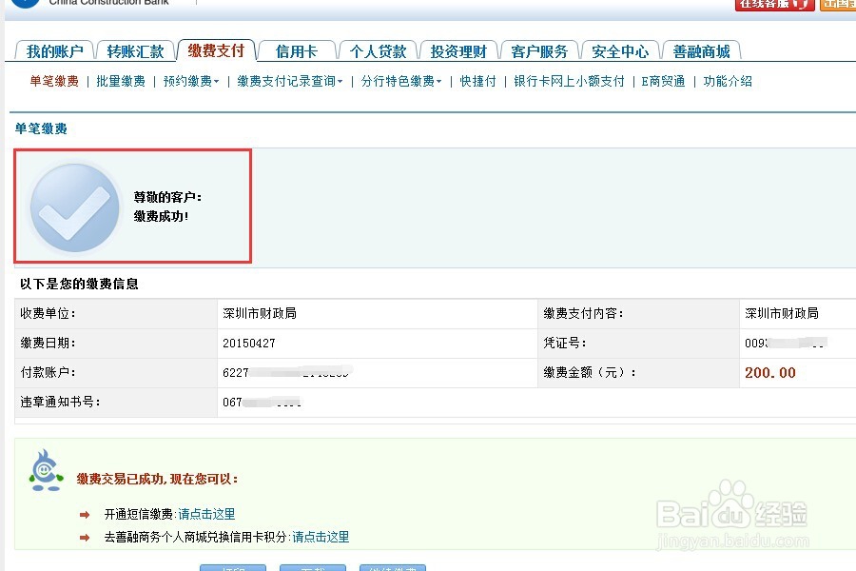The image size is (856, 571).
Task: Switch to the 信用卡 tab
Action: [297, 49]
